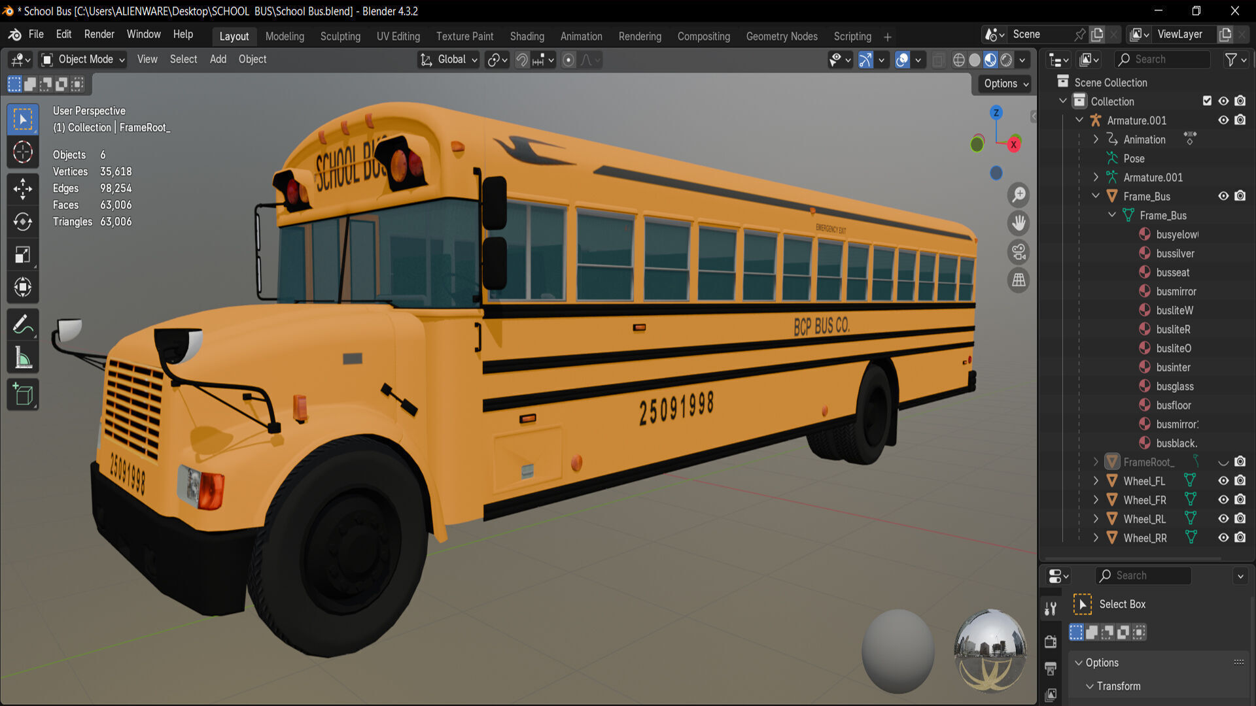1256x706 pixels.
Task: Open the Render properties tab icon
Action: tap(1051, 641)
